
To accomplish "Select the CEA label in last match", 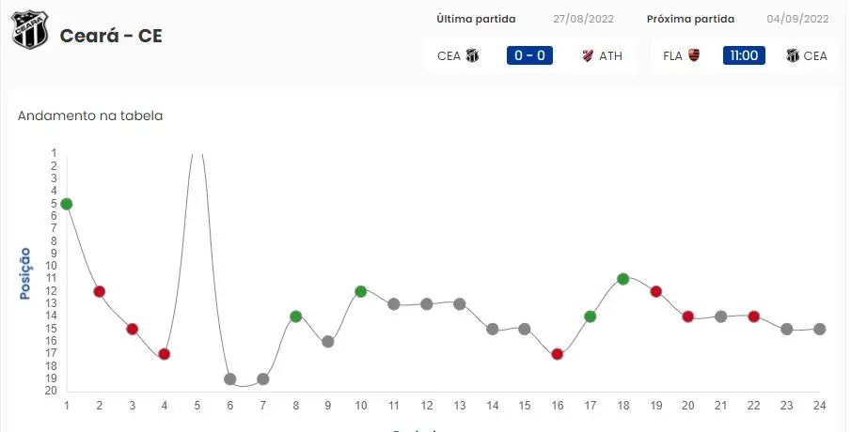I will tap(449, 55).
